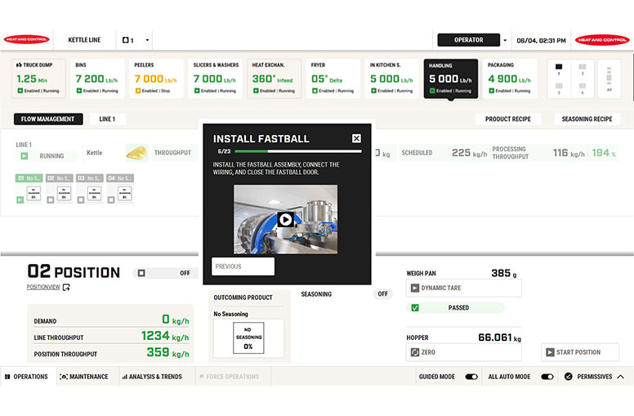The image size is (634, 416).
Task: Select layout view 3 icon
Action: 559,87
